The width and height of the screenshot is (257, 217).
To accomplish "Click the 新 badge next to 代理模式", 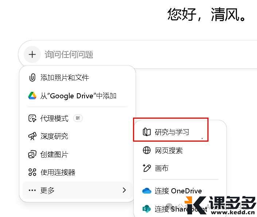I will (x=78, y=118).
